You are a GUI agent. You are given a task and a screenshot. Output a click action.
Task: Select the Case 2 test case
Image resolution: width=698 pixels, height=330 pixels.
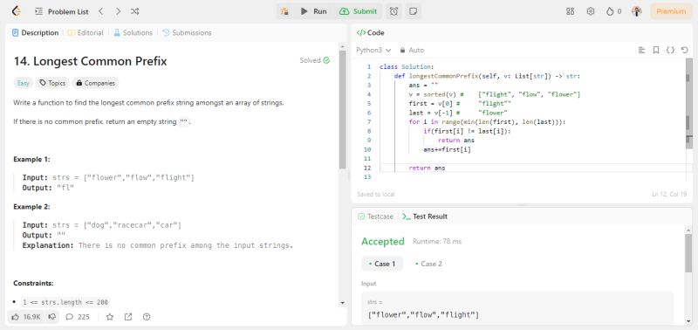click(428, 264)
